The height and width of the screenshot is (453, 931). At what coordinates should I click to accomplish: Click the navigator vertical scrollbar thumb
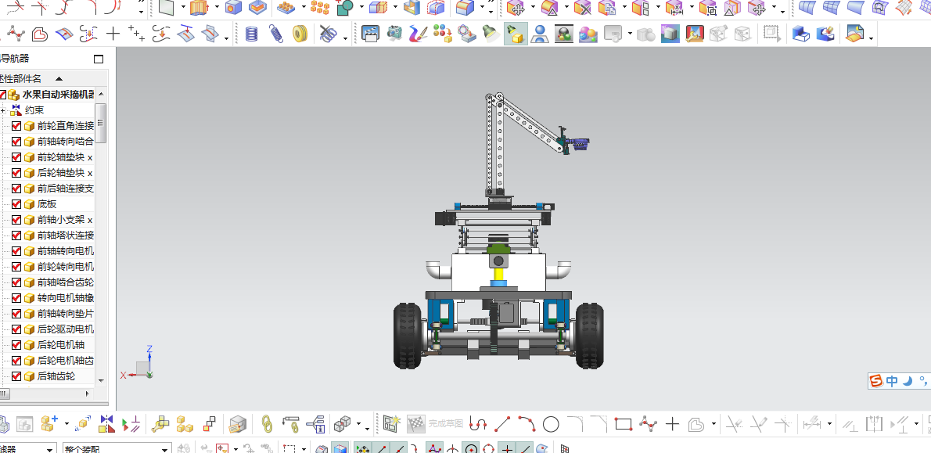[x=100, y=123]
